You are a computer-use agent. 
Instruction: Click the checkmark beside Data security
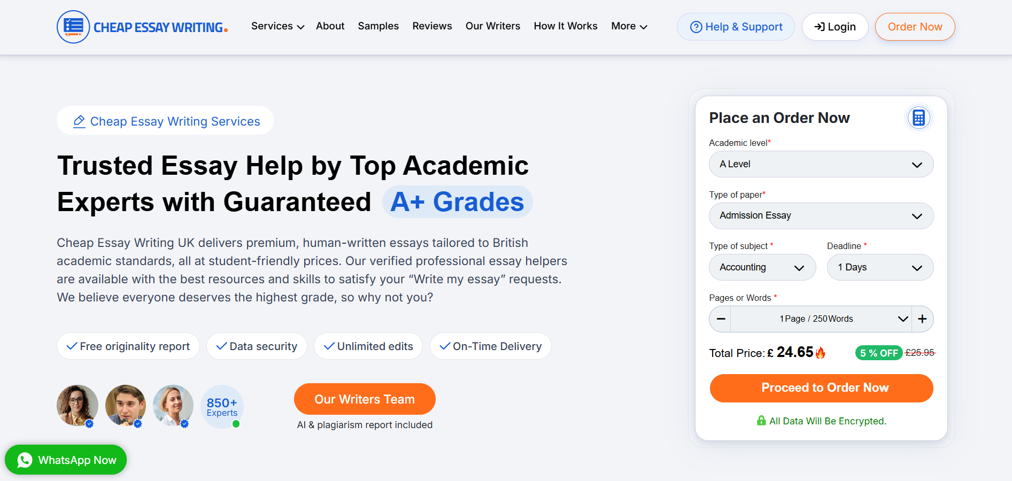(x=220, y=346)
